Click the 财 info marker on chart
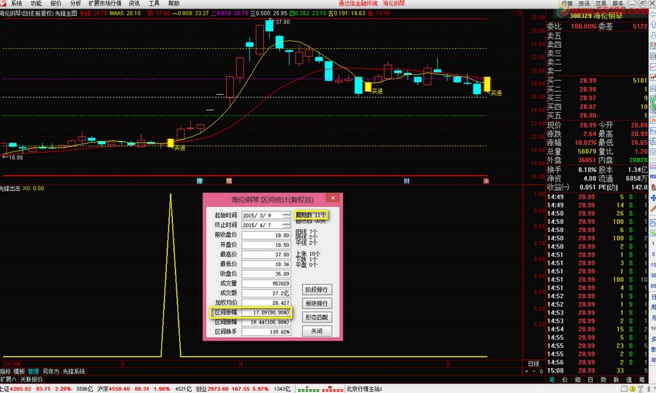The width and height of the screenshot is (656, 393). pos(406,181)
